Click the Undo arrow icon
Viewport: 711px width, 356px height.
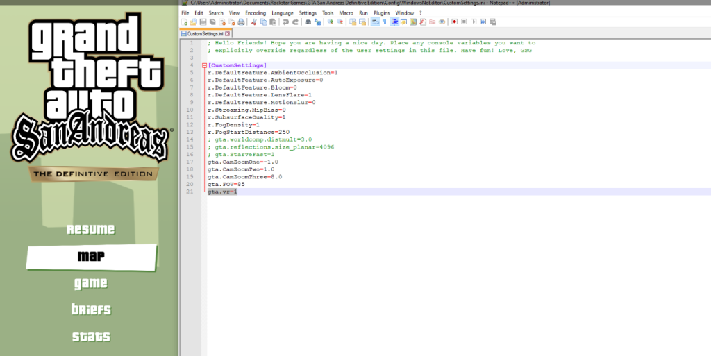(285, 22)
